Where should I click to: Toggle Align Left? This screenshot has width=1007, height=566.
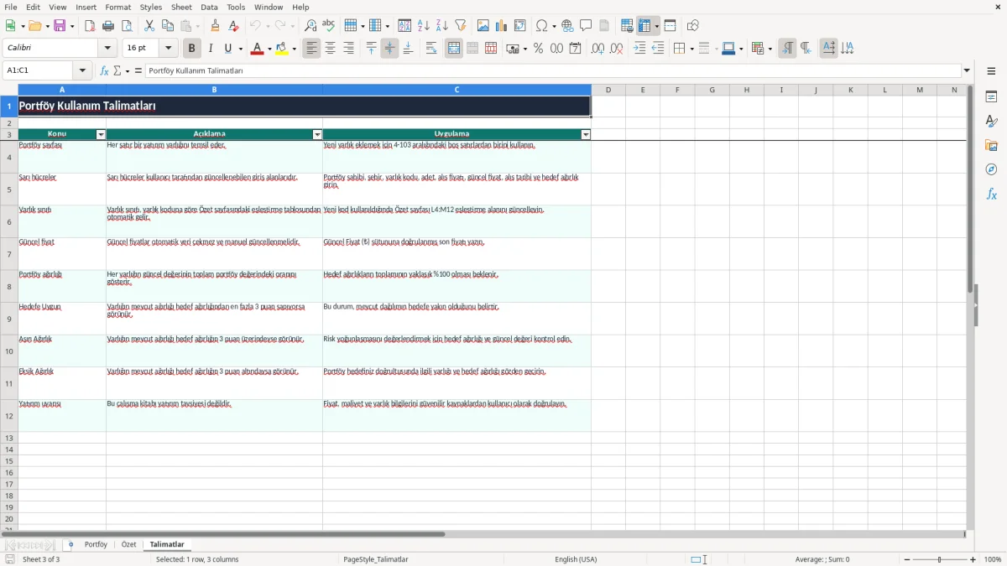tap(311, 49)
